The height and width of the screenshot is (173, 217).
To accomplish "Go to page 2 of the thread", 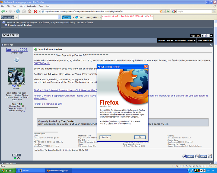I will coord(205,36).
